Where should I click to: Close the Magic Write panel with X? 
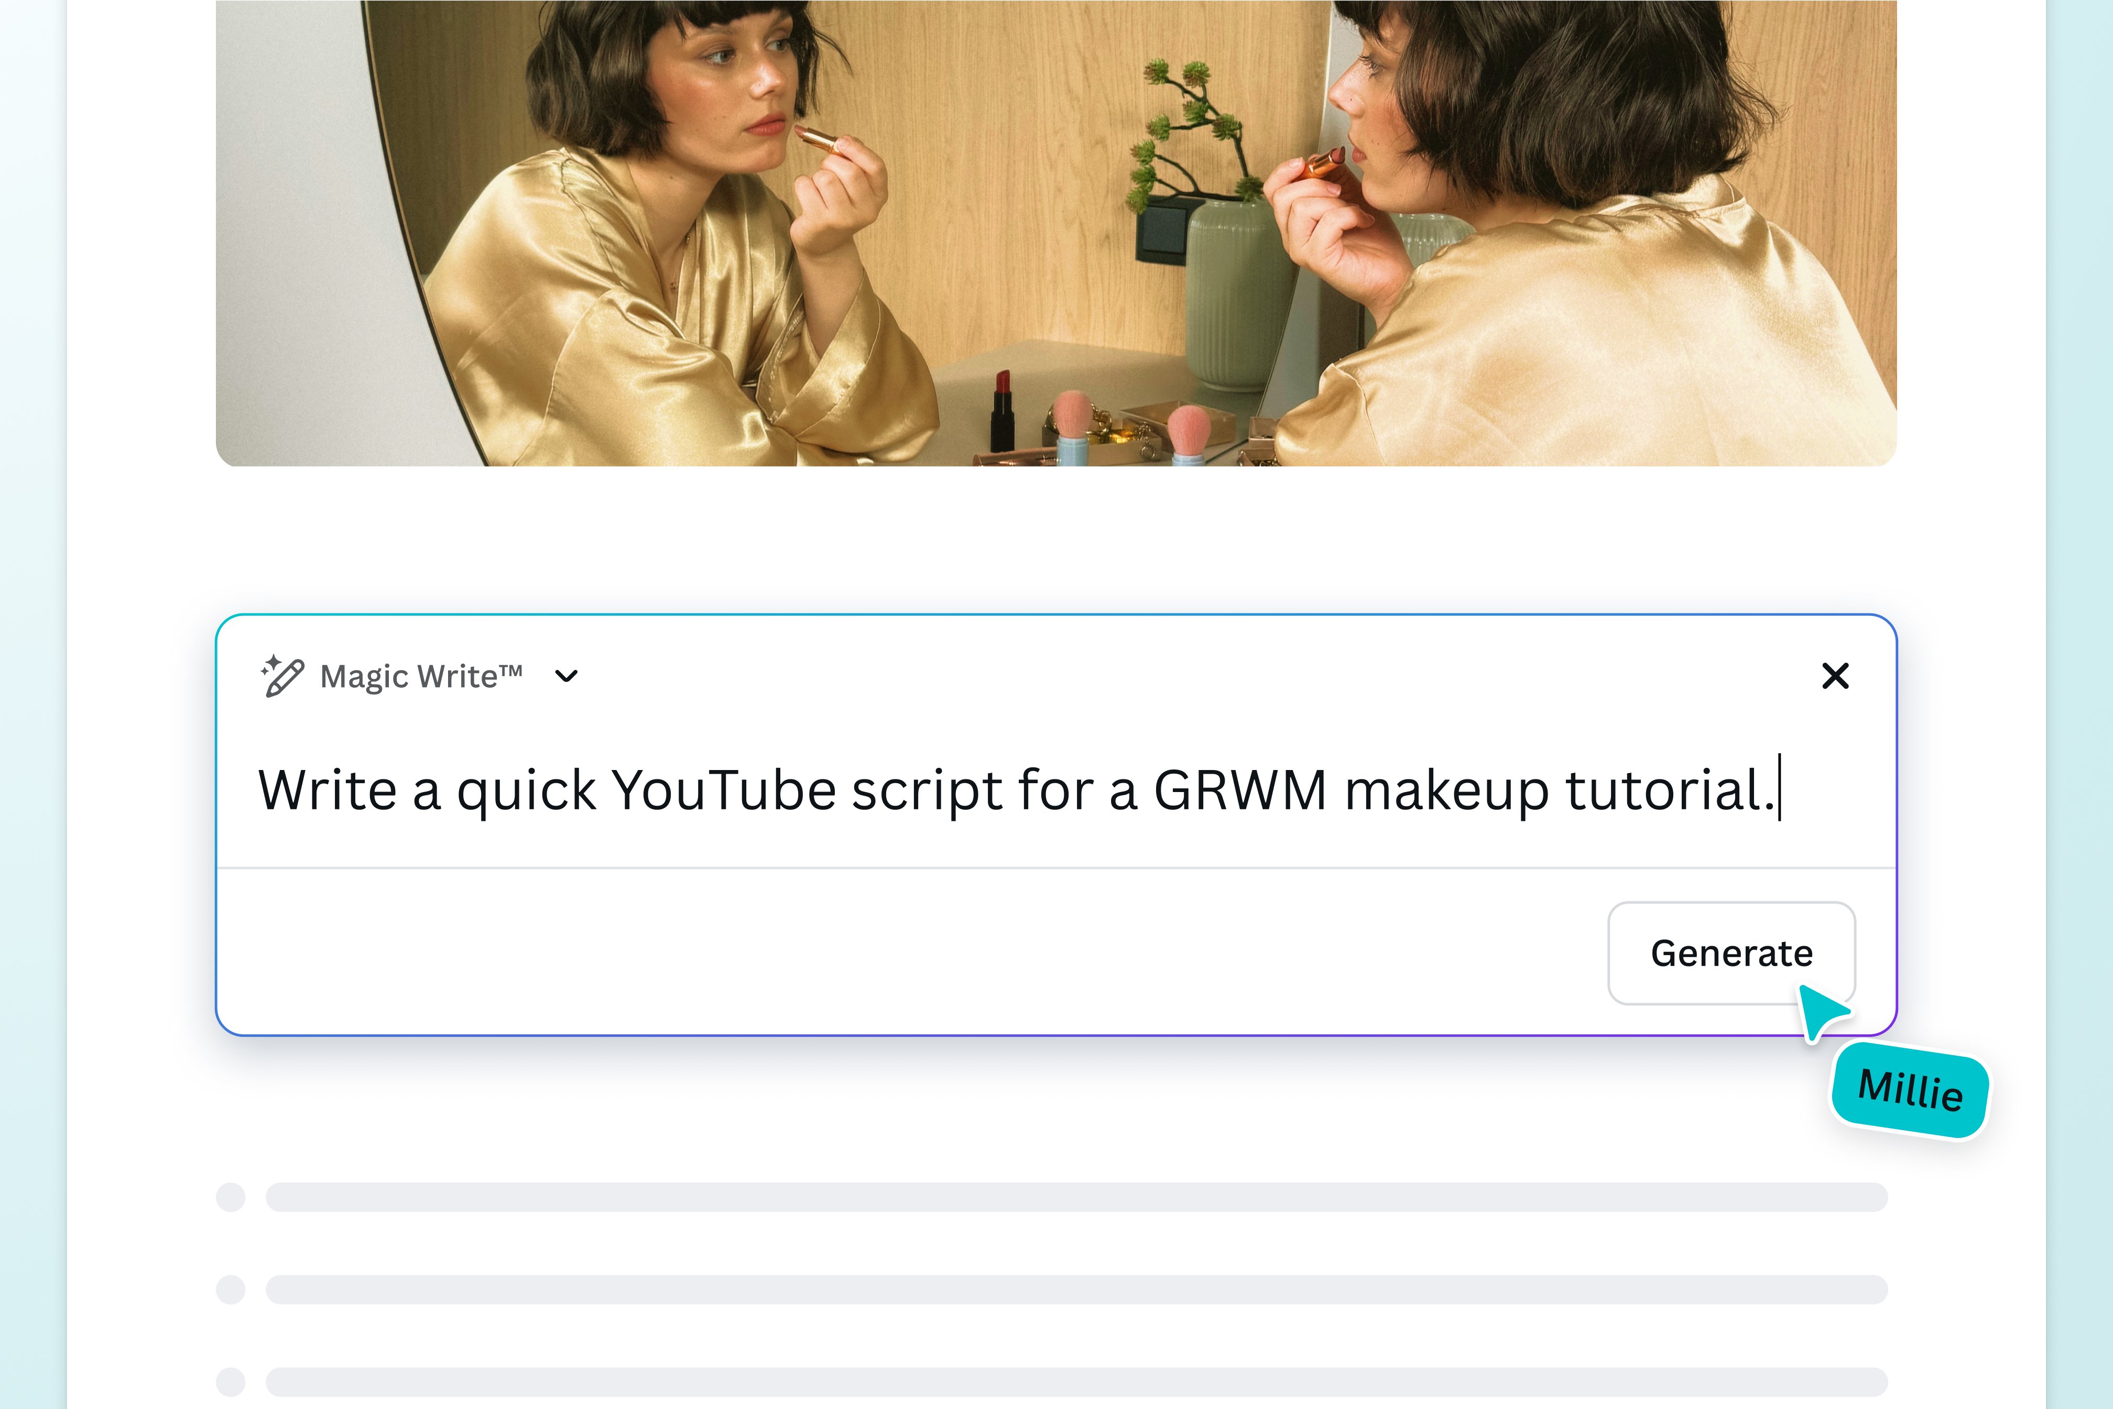click(x=1835, y=676)
